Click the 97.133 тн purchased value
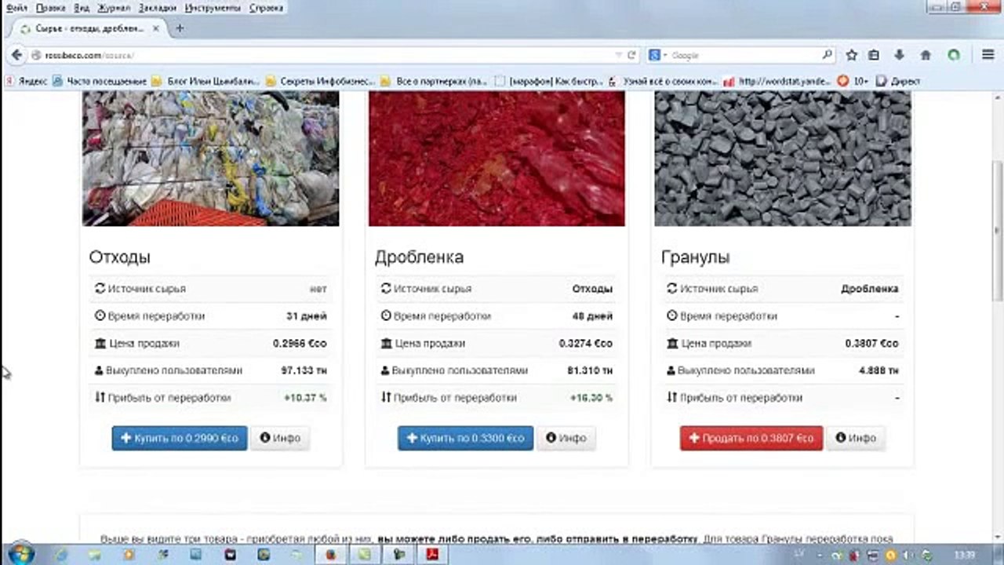This screenshot has width=1004, height=565. pos(304,370)
